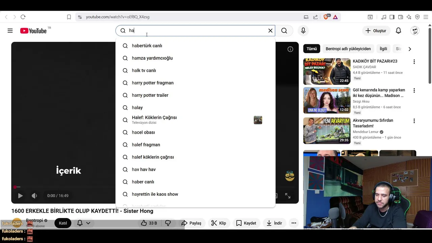The height and width of the screenshot is (243, 432).
Task: Open options for KADIKÖY BİT PAZARI#23
Action: point(414,62)
